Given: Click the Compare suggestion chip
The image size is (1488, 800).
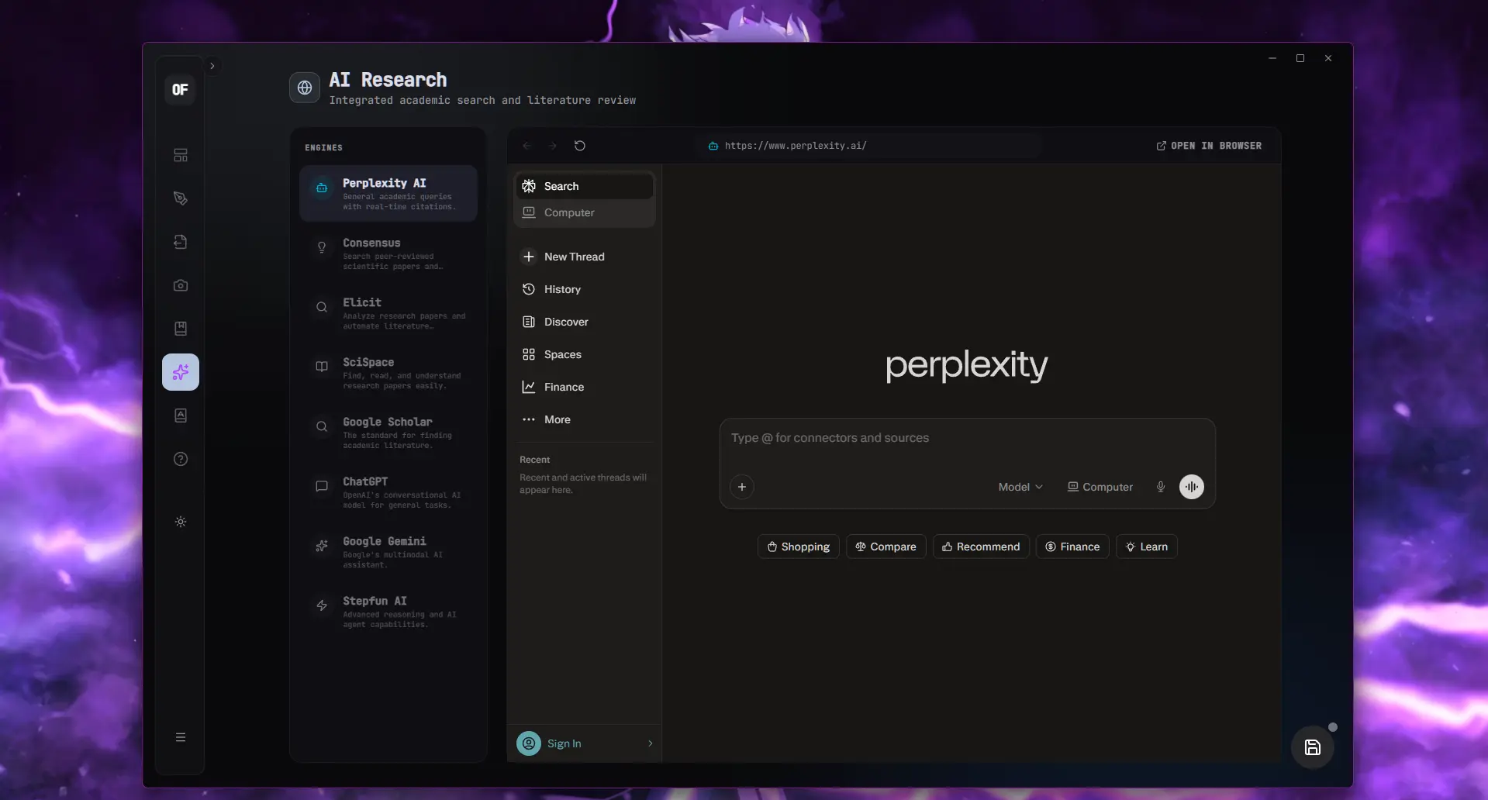Looking at the screenshot, I should 886,547.
